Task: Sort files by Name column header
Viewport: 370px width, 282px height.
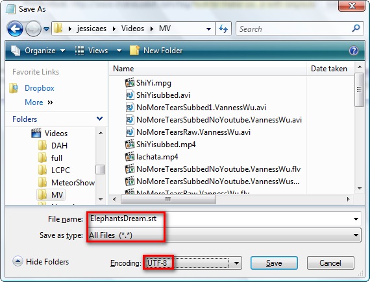Action: [x=208, y=69]
